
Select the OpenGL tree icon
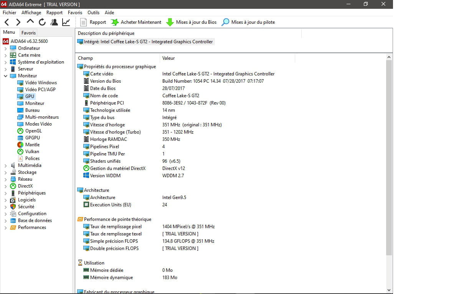[20, 131]
